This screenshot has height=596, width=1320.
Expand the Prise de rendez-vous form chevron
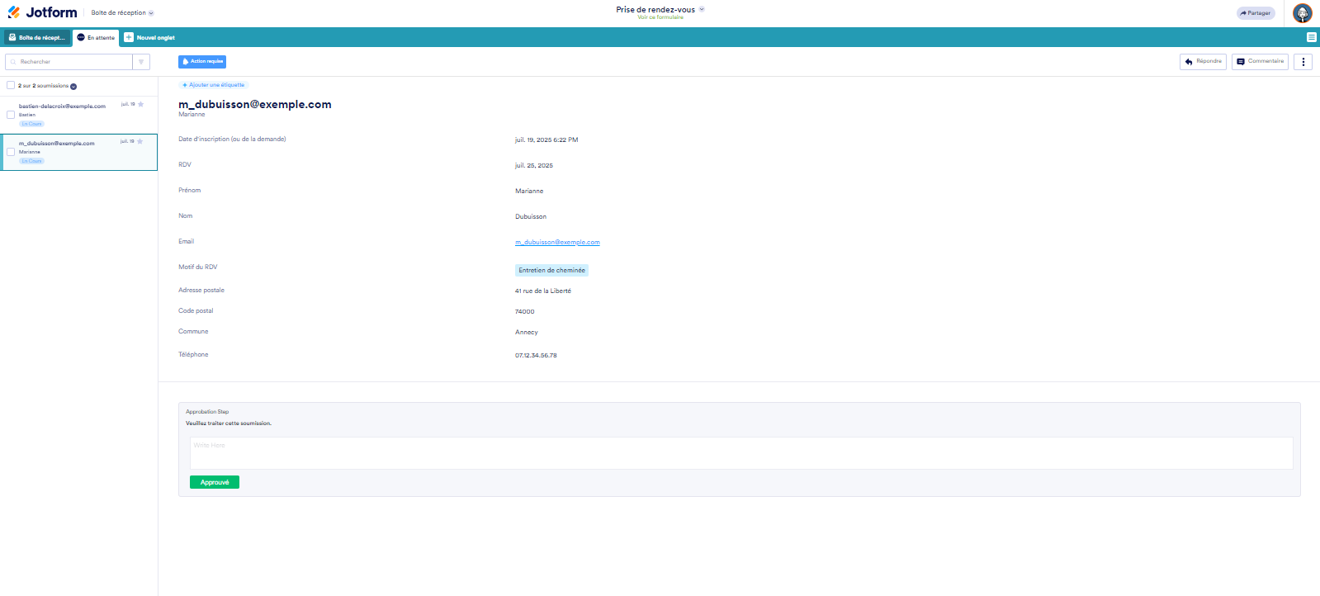(x=702, y=9)
